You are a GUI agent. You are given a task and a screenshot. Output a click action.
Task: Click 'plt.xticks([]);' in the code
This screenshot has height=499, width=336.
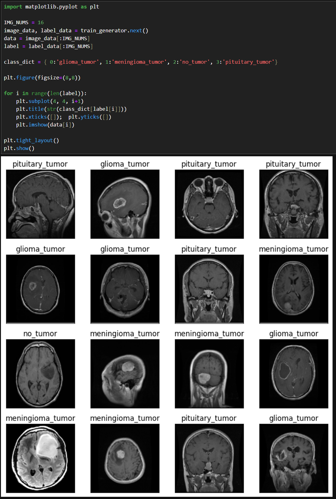(39, 117)
